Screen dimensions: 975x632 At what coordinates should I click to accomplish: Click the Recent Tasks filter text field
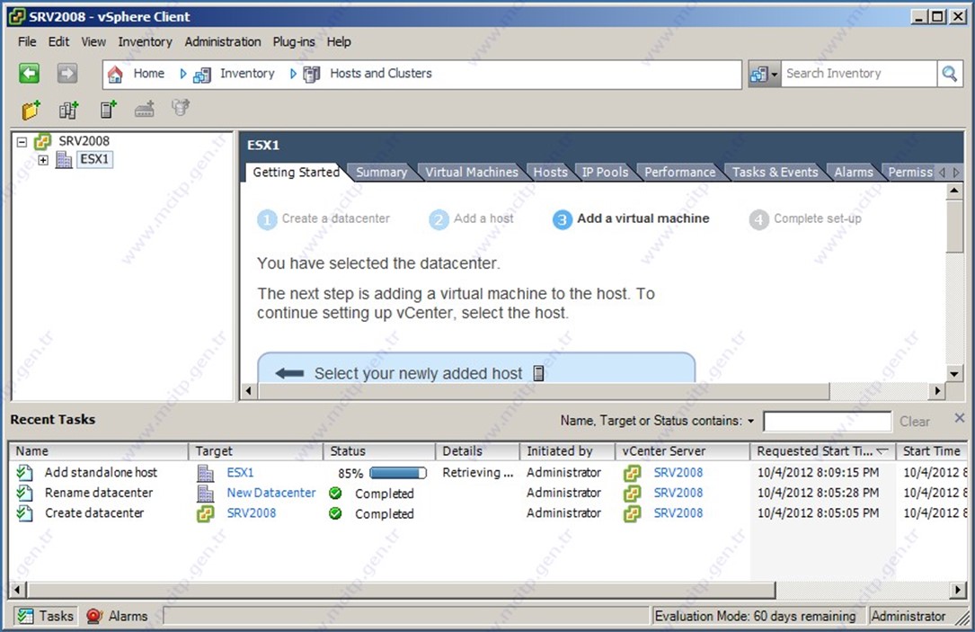pos(827,422)
